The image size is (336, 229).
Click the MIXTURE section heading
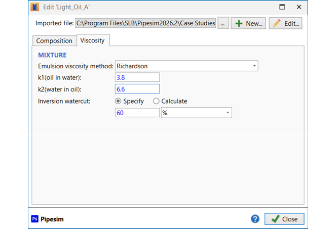53,55
